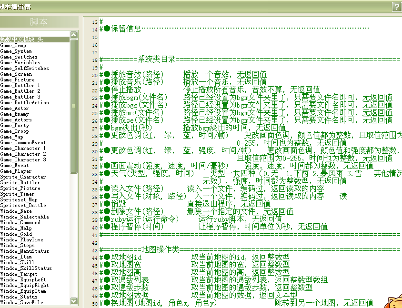Select Window_SkillStatus script

(26, 268)
